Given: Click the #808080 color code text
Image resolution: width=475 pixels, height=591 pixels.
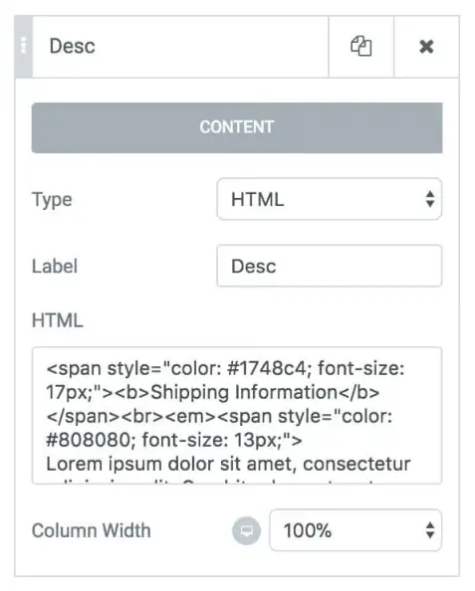Looking at the screenshot, I should 91,440.
